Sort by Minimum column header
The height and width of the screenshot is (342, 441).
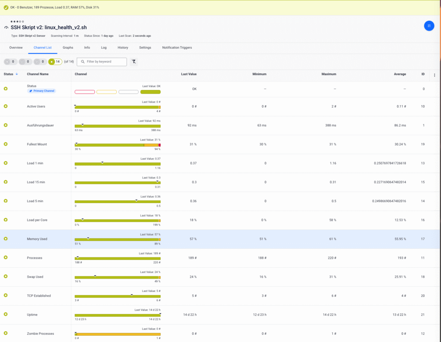pos(259,74)
